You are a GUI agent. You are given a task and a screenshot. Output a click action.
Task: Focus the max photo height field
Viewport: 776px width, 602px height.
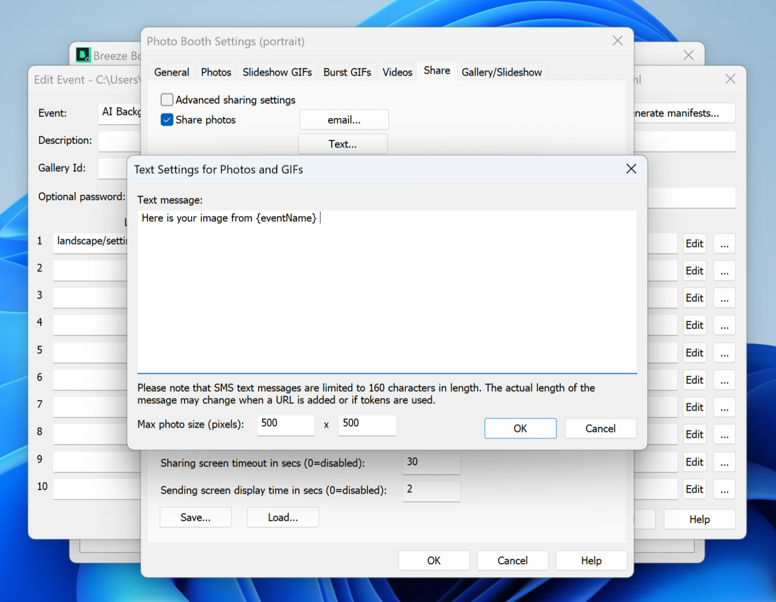[367, 424]
